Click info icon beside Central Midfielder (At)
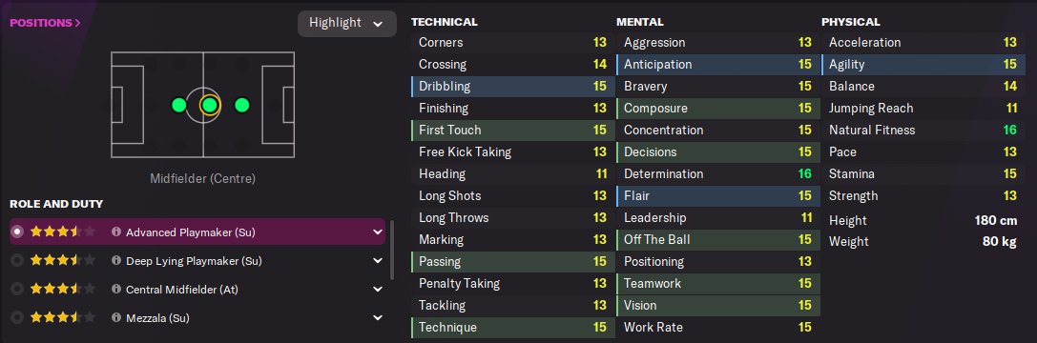Viewport: 1037px width, 343px height. [116, 290]
